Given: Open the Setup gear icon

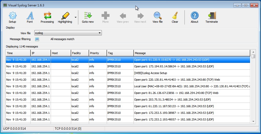Looking at the screenshot, I should (x=12, y=16).
